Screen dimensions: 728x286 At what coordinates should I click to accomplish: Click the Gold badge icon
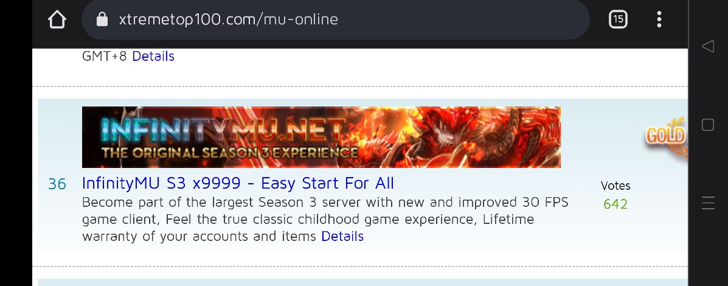[x=666, y=137]
